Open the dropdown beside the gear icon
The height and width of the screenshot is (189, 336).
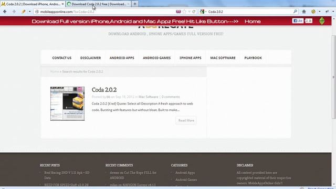(x=319, y=12)
